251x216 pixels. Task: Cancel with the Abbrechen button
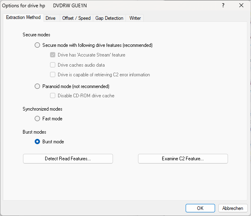[233, 208]
